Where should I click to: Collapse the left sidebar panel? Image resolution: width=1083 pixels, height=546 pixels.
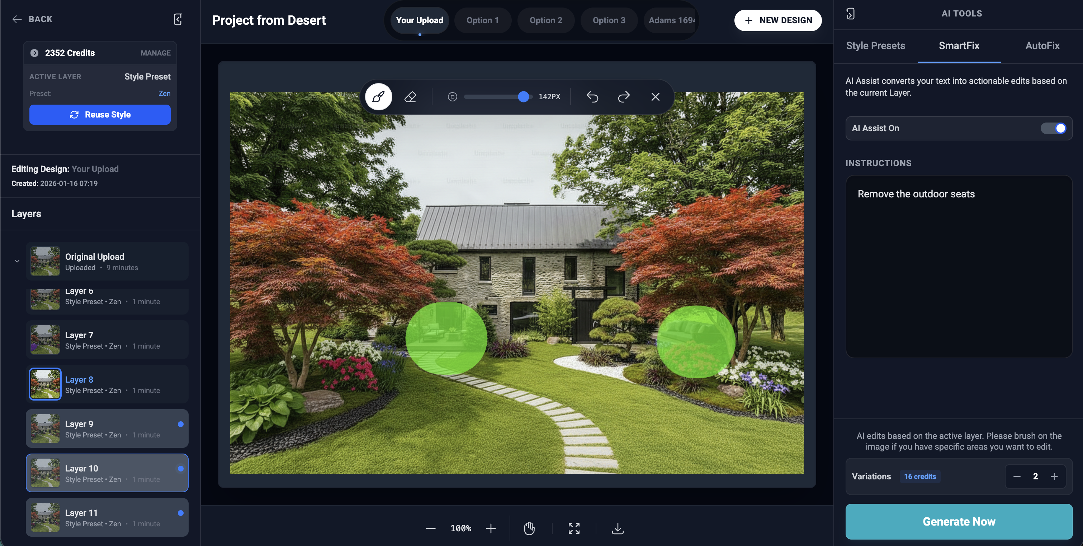click(x=178, y=19)
